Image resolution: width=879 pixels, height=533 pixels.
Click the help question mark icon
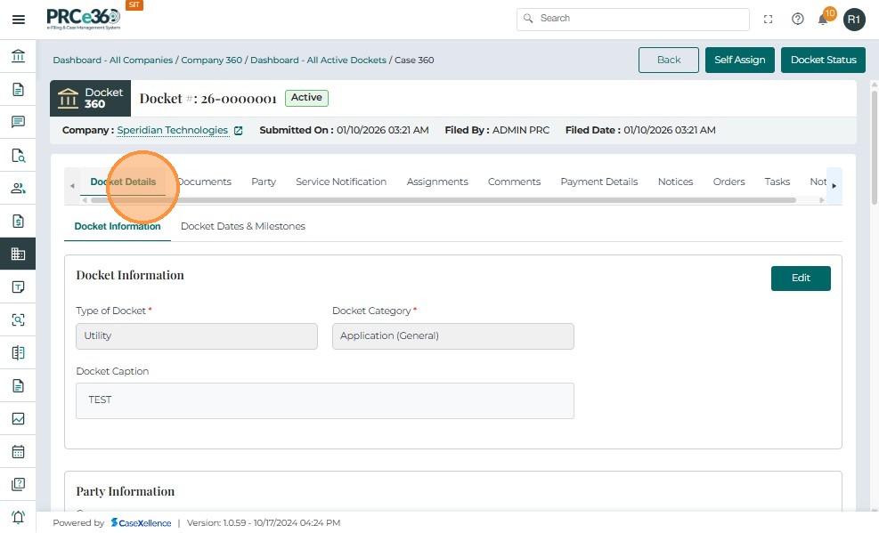[798, 20]
